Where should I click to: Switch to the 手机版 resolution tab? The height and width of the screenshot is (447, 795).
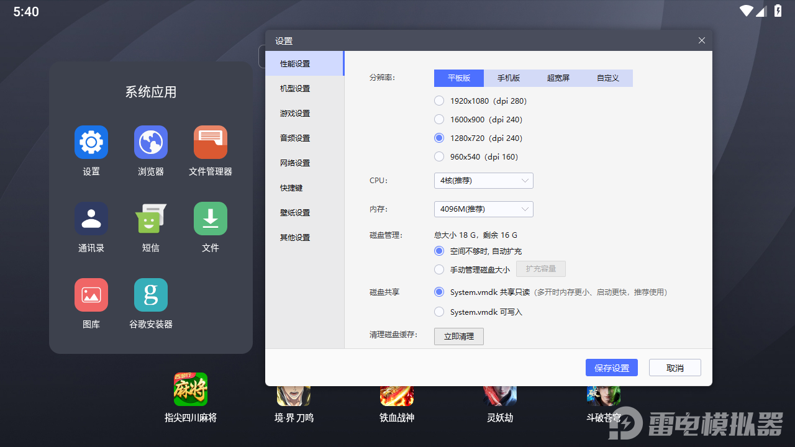pyautogui.click(x=509, y=78)
